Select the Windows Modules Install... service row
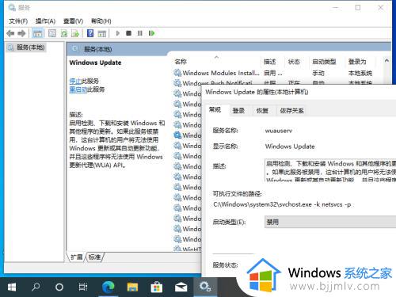The width and height of the screenshot is (396, 297). [x=275, y=73]
